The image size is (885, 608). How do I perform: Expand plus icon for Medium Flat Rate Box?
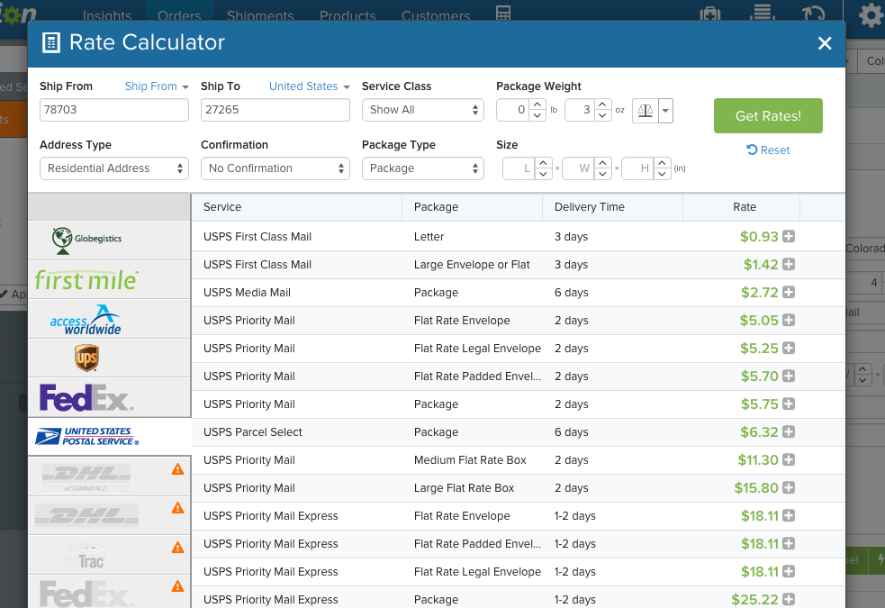[789, 460]
